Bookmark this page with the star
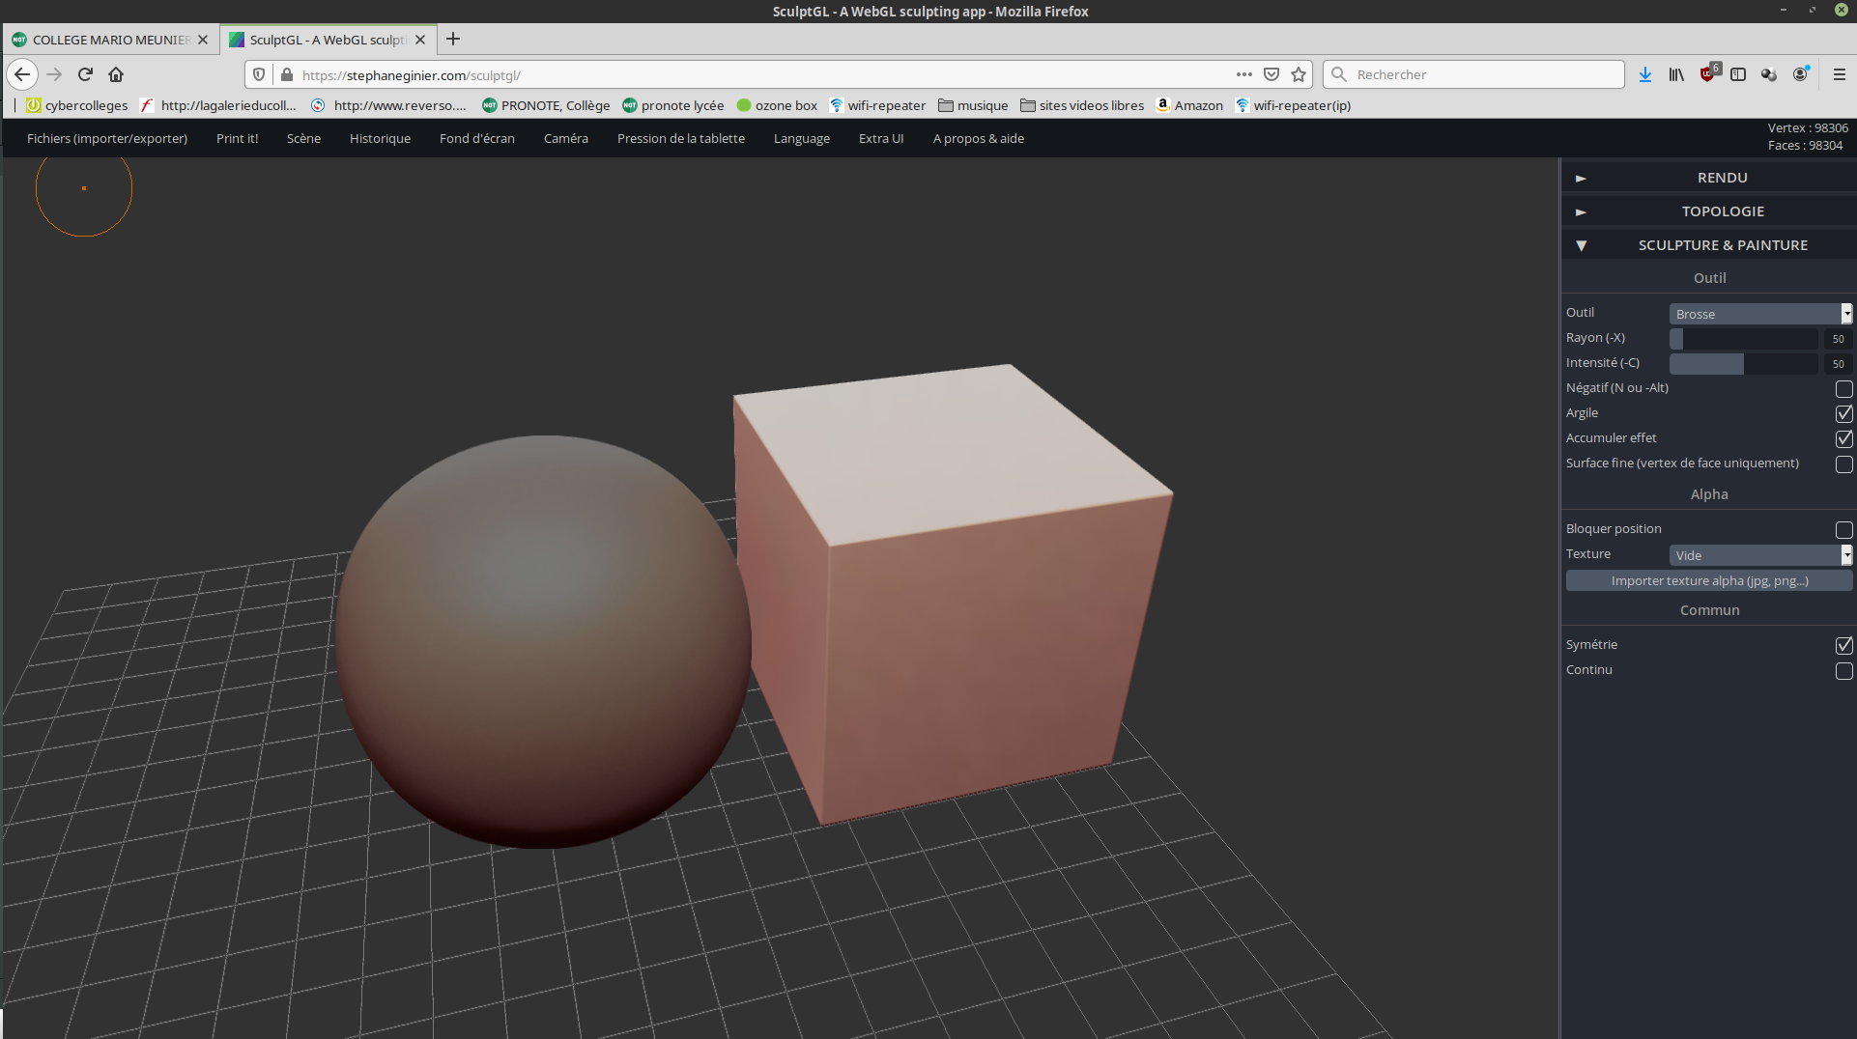Image resolution: width=1857 pixels, height=1039 pixels. click(x=1299, y=74)
